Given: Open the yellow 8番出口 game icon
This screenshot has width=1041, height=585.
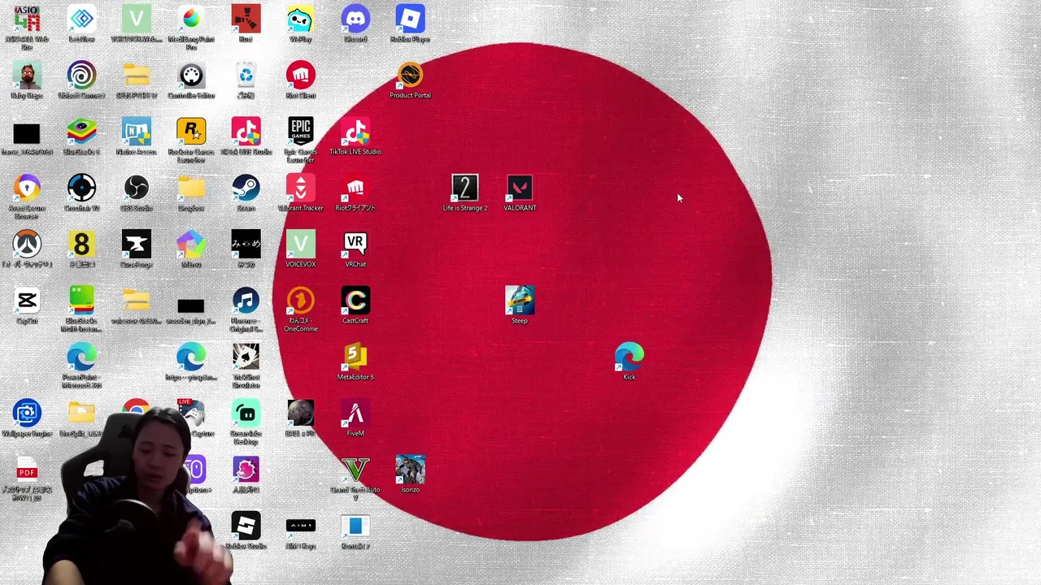Looking at the screenshot, I should click(x=81, y=245).
